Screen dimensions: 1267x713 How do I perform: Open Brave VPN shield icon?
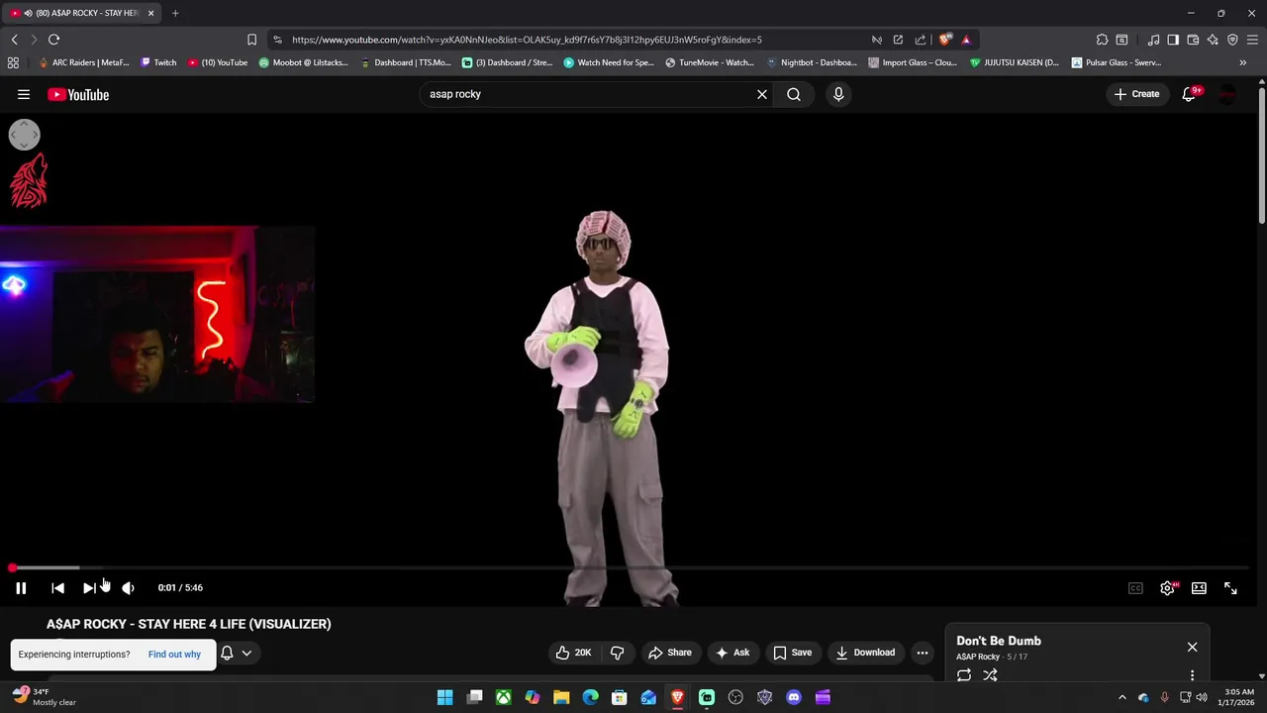pos(1232,40)
